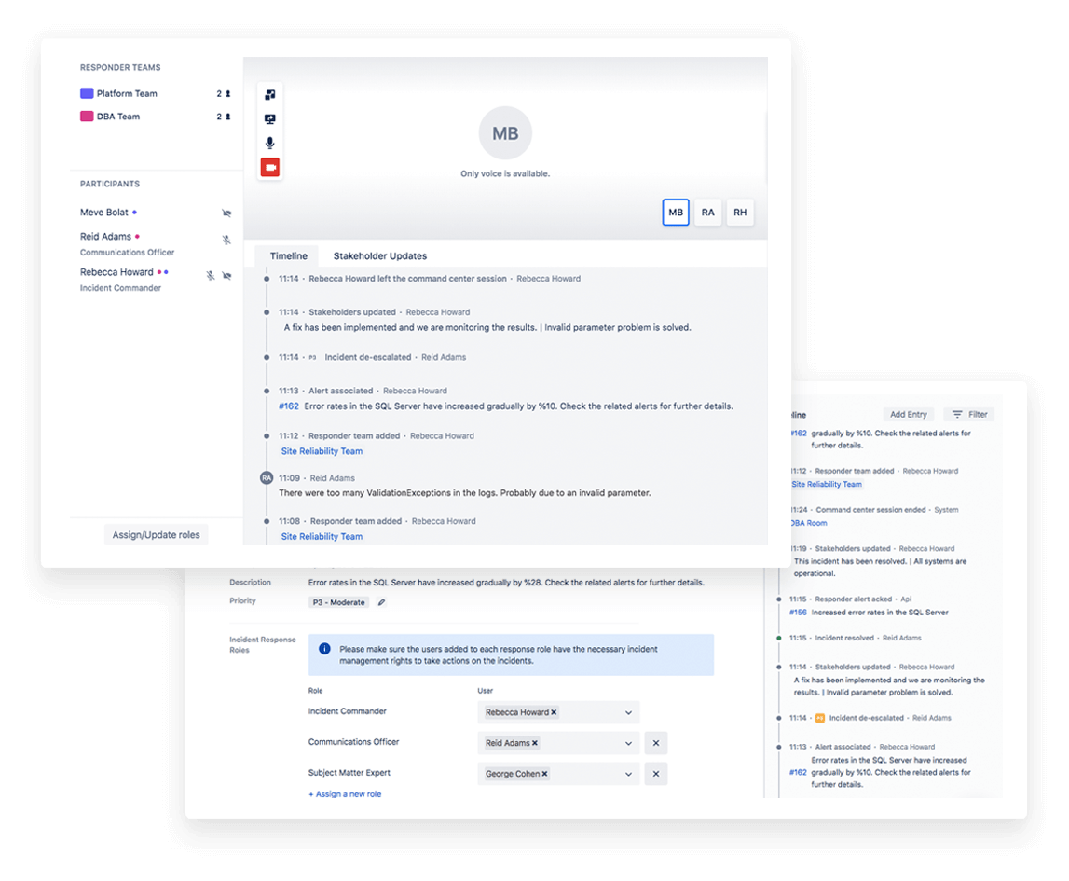Open the Site Reliability Team link
The width and height of the screenshot is (1069, 881).
point(322,450)
